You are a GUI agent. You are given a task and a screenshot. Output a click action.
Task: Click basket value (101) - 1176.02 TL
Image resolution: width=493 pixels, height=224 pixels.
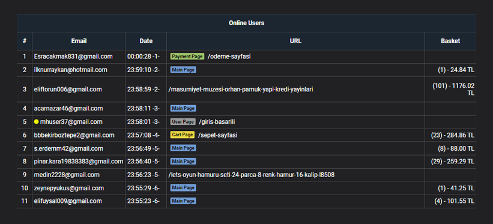point(453,89)
